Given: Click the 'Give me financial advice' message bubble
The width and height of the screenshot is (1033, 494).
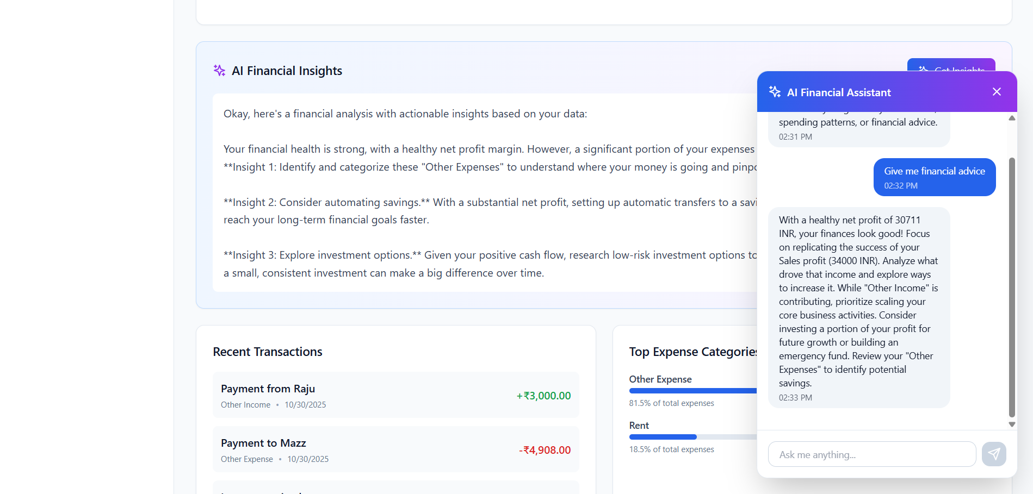Looking at the screenshot, I should coord(935,177).
